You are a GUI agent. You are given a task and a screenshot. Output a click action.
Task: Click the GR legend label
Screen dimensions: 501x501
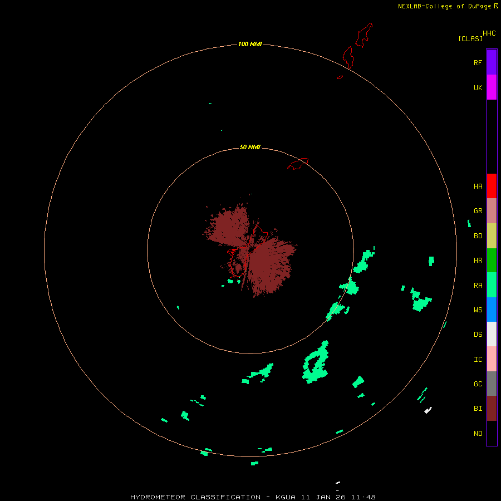click(478, 211)
